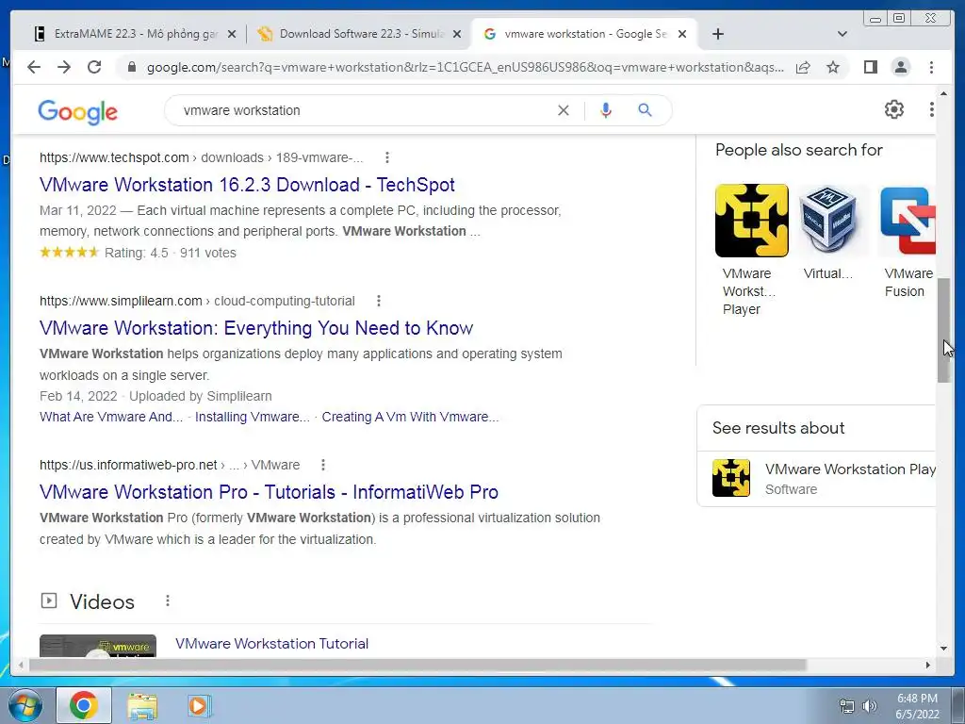Click the horizontal scrollbar thumb
Image resolution: width=965 pixels, height=724 pixels.
point(417,665)
